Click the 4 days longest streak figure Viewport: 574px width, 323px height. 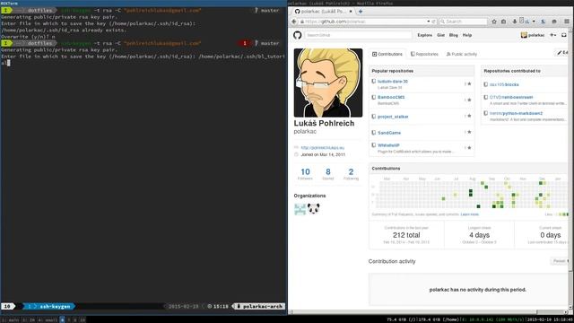(x=479, y=235)
